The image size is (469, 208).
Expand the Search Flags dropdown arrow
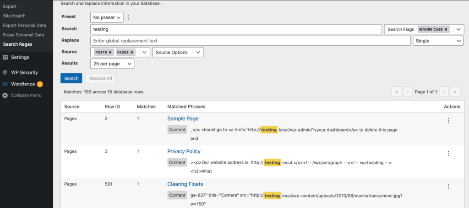pyautogui.click(x=458, y=29)
